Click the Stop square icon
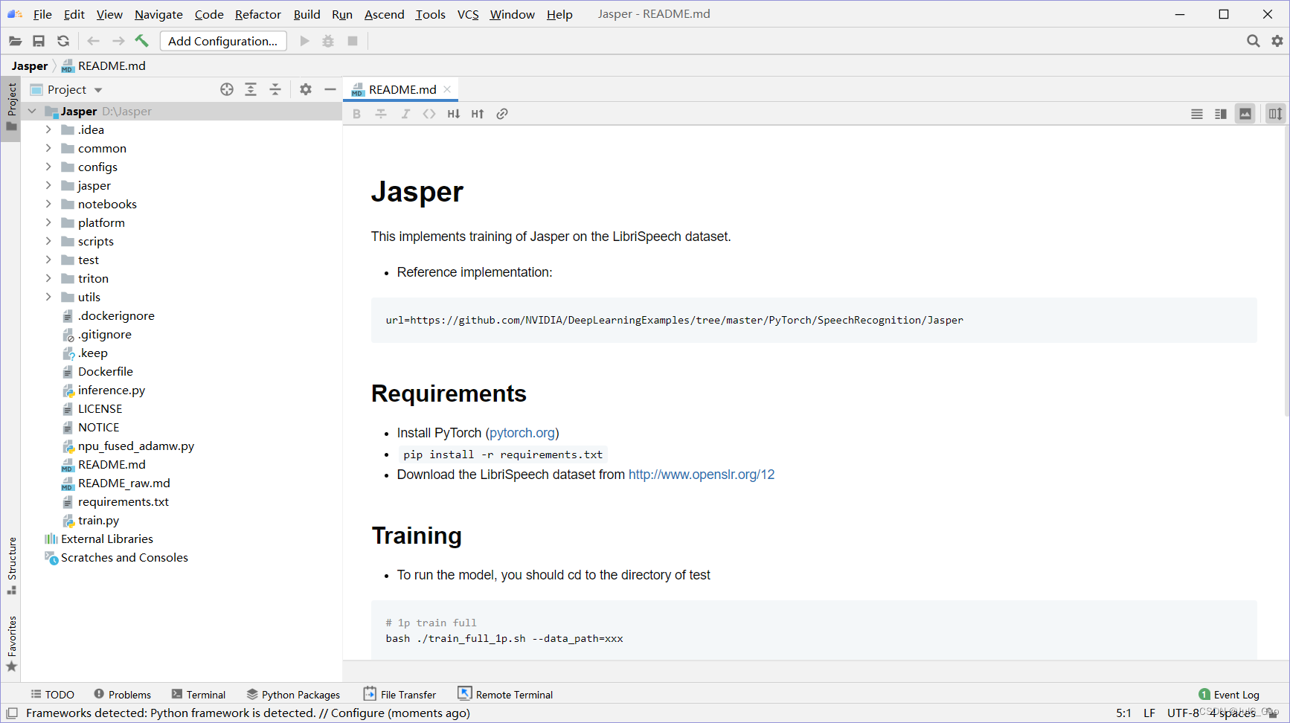This screenshot has height=723, width=1290. point(353,41)
